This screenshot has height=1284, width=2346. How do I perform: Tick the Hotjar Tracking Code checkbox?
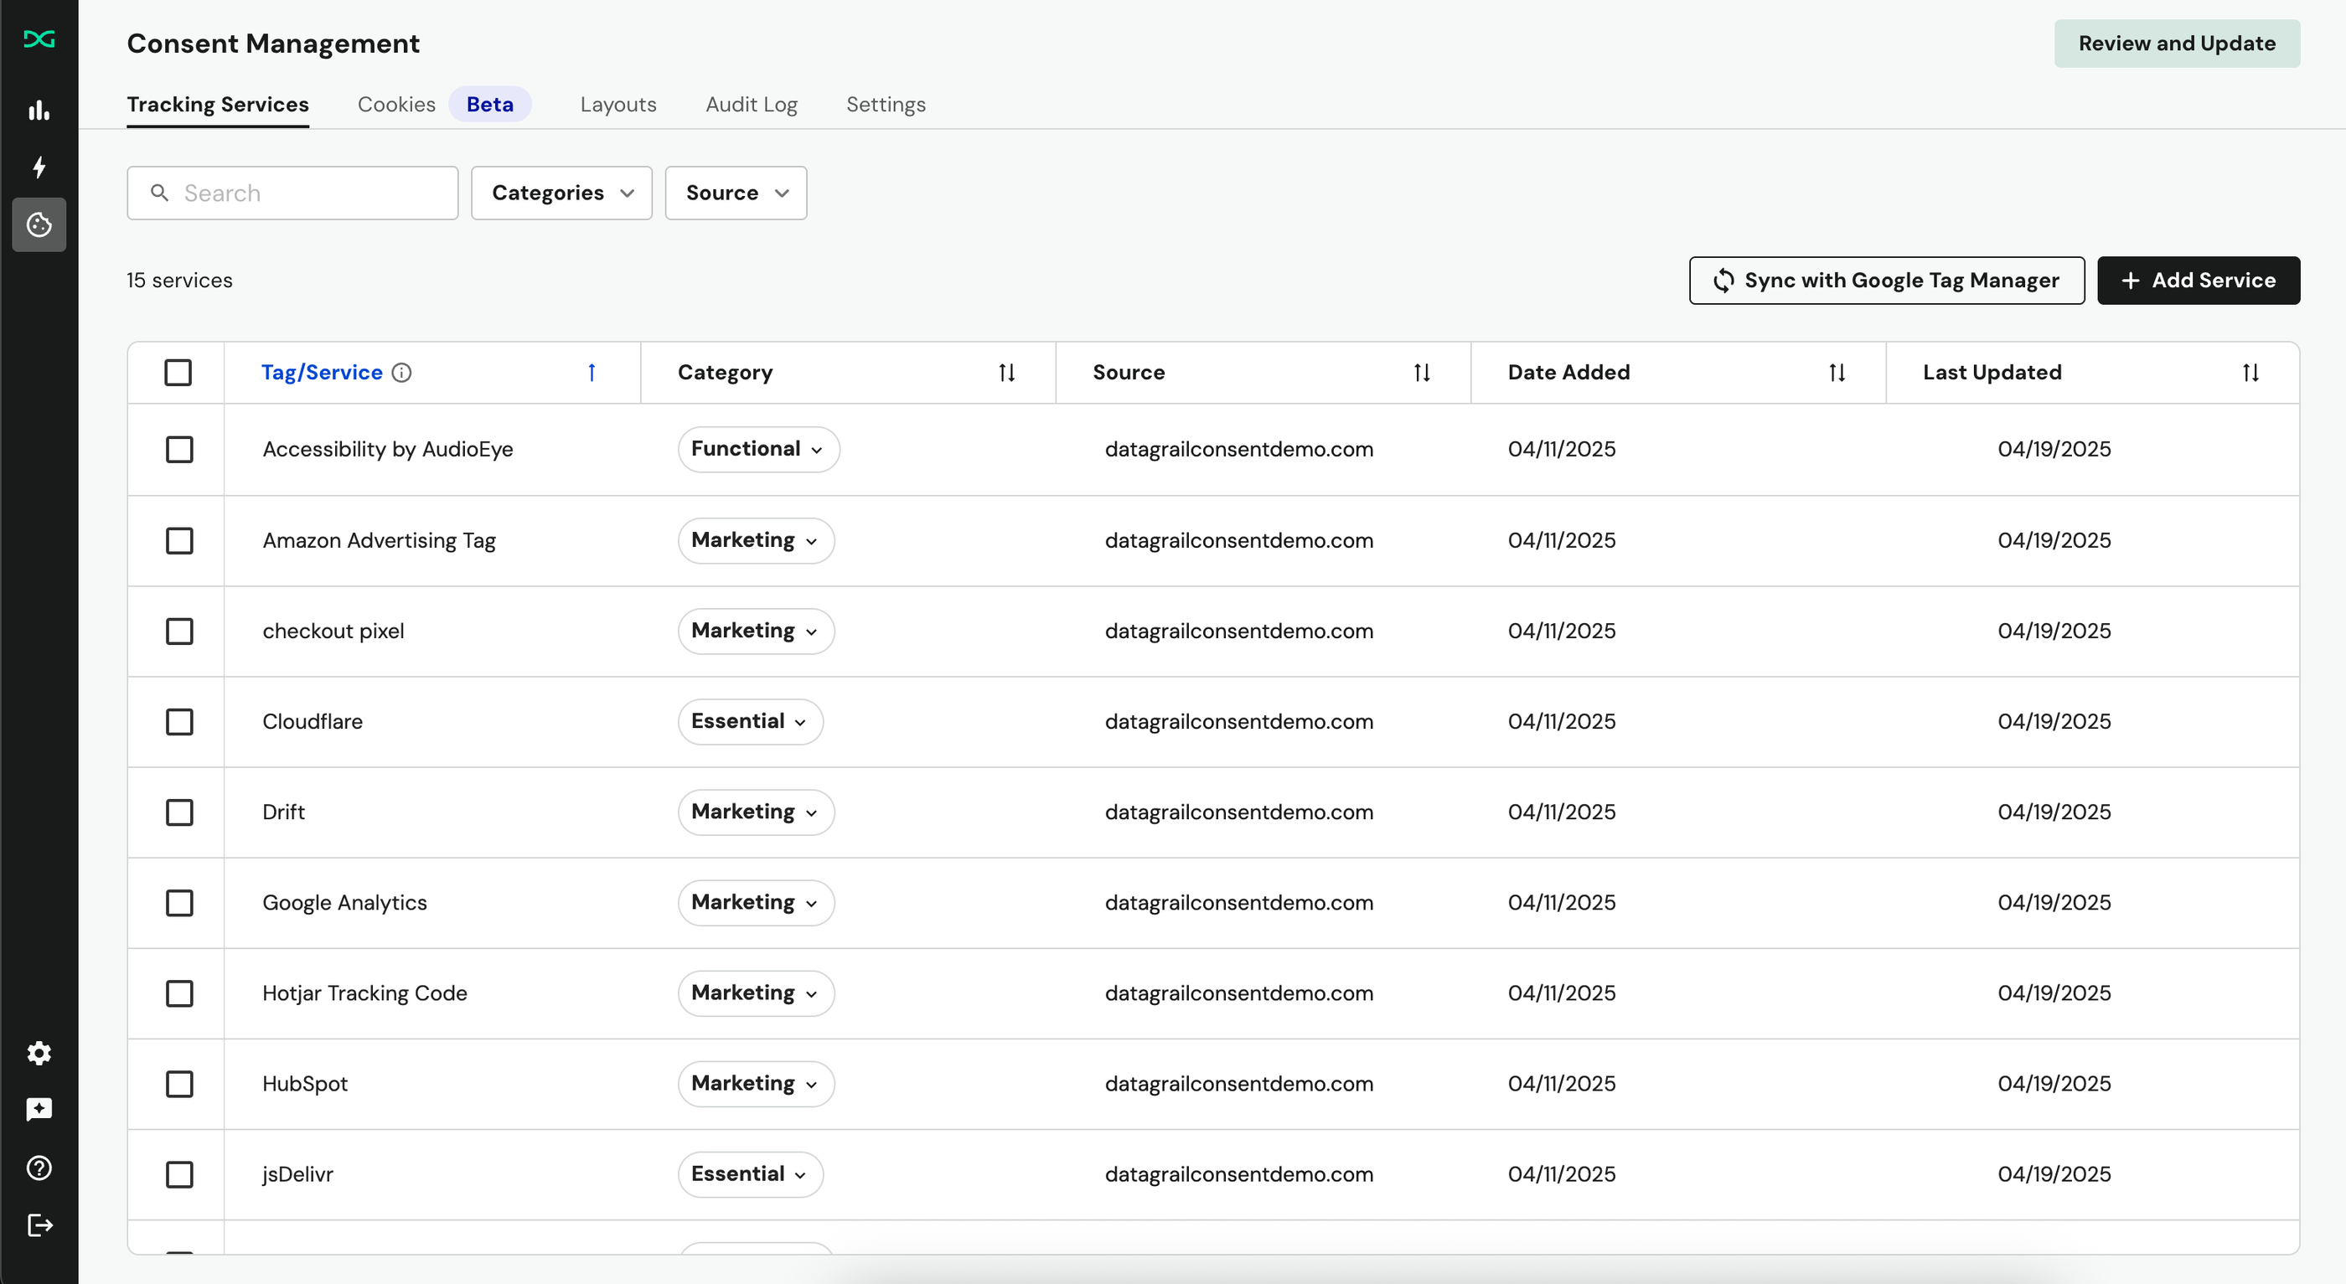179,993
